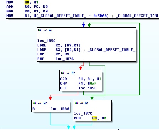Select the ADD R0, R1, R0 line
The width and height of the screenshot is (159, 130).
tap(27, 11)
